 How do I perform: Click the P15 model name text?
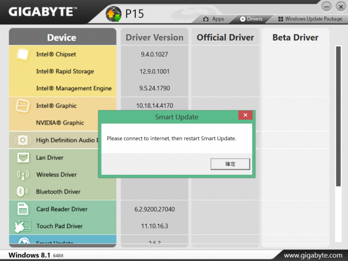click(x=134, y=14)
